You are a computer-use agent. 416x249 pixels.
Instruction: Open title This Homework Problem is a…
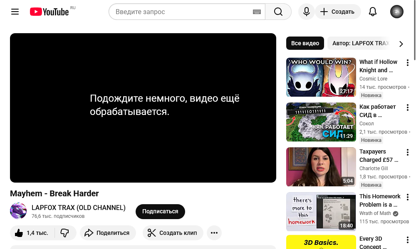[380, 200]
